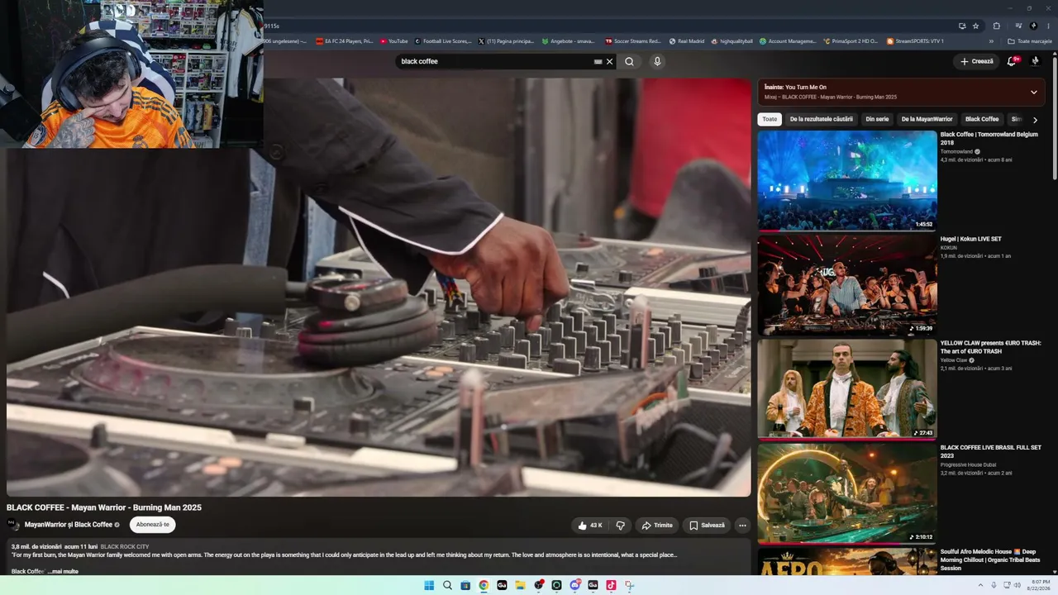Viewport: 1058px width, 595px height.
Task: Show hidden system tray icons
Action: tap(980, 585)
